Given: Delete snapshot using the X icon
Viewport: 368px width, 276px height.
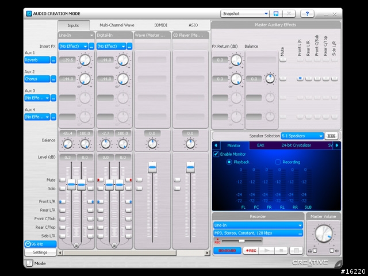Looking at the screenshot, I should click(289, 14).
